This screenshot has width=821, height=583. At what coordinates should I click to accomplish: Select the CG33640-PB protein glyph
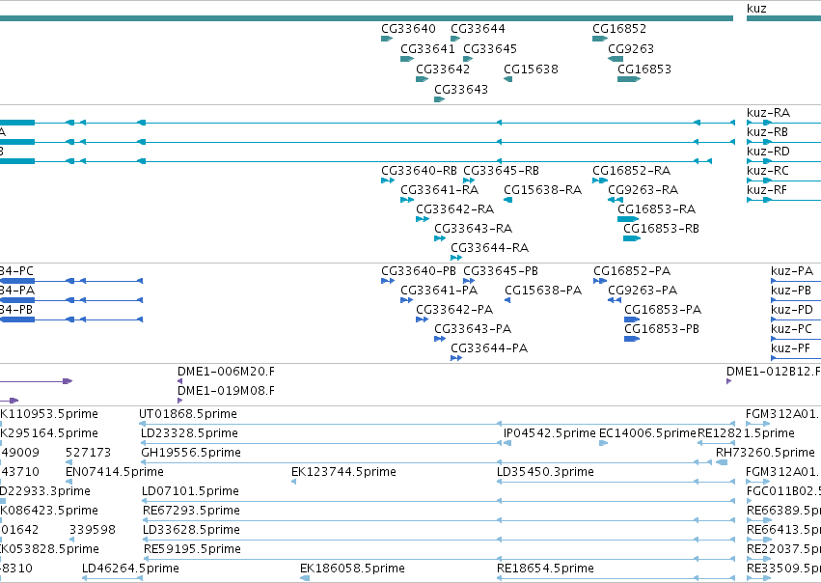click(388, 281)
